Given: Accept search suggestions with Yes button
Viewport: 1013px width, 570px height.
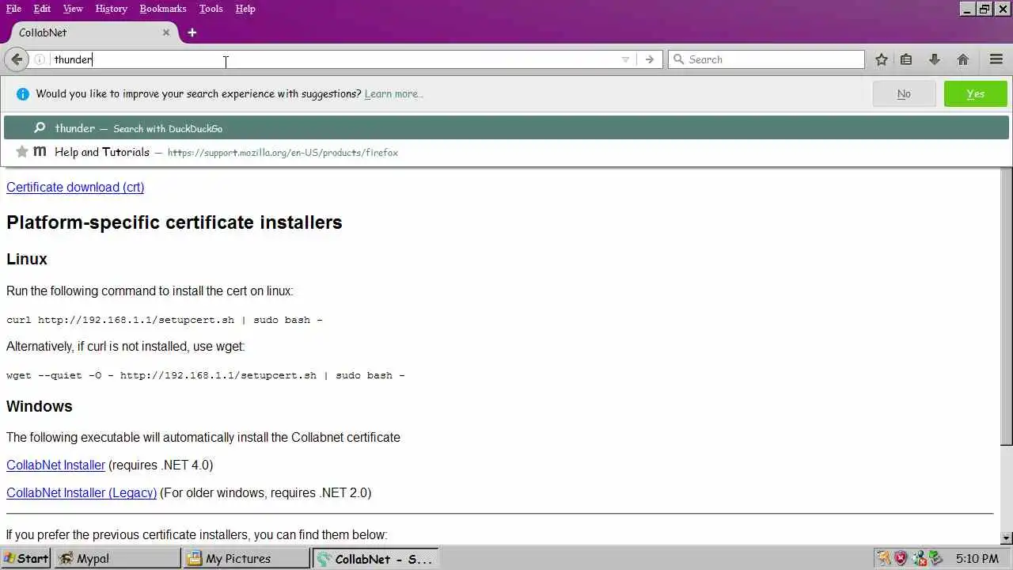Looking at the screenshot, I should 976,93.
